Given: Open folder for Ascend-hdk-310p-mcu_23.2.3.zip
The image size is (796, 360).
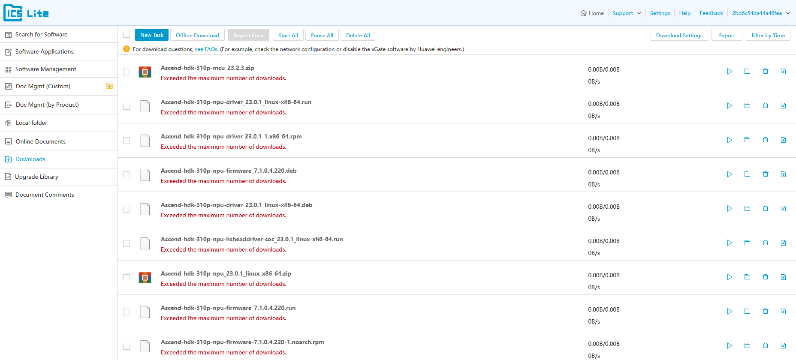Looking at the screenshot, I should (x=747, y=72).
